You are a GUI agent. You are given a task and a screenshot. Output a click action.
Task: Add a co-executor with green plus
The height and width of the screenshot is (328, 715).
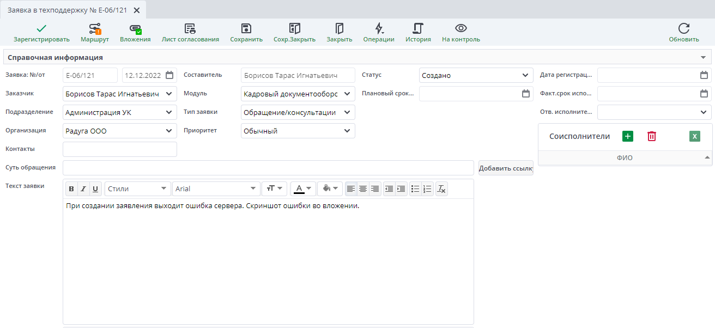[x=628, y=136]
